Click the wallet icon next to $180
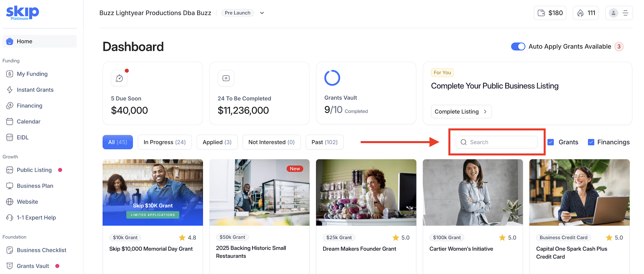This screenshot has height=274, width=644. [x=541, y=13]
